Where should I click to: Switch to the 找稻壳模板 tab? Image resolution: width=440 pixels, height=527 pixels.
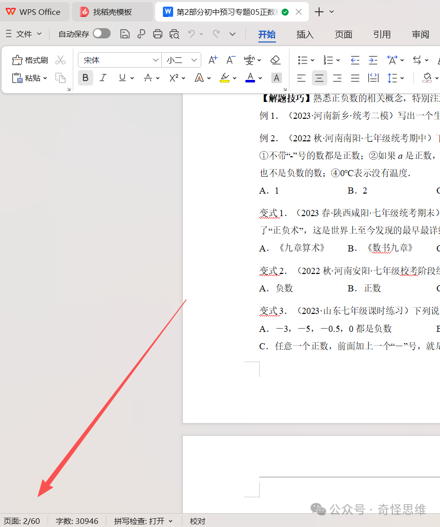111,12
